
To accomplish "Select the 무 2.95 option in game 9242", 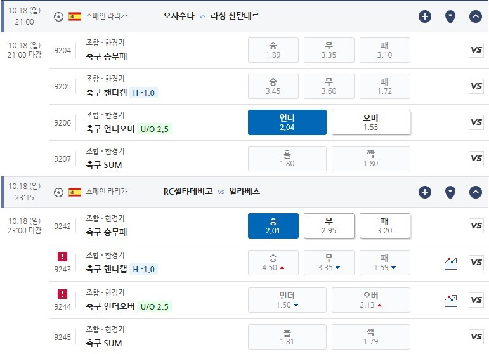I will 329,226.
